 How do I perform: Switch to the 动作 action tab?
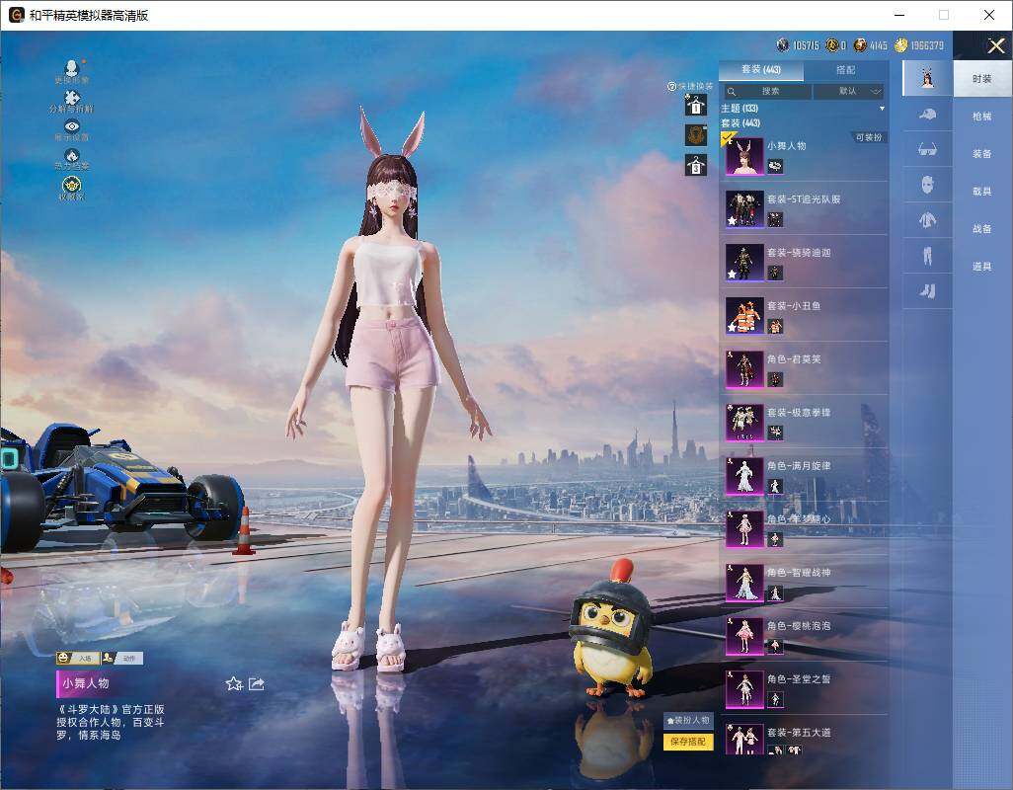click(122, 659)
